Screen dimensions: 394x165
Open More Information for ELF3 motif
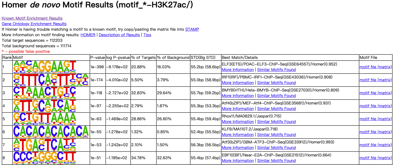pos(238,70)
